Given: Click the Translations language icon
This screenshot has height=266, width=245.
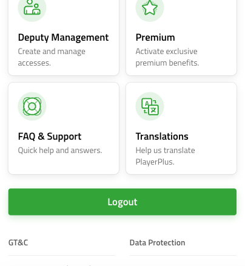Looking at the screenshot, I should tap(150, 106).
